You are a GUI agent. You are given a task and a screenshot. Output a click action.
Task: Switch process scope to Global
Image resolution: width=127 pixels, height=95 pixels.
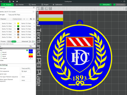(x=9, y=41)
